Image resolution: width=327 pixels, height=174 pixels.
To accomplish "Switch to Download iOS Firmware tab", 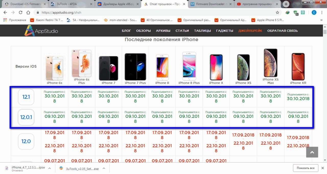I will tap(26, 4).
